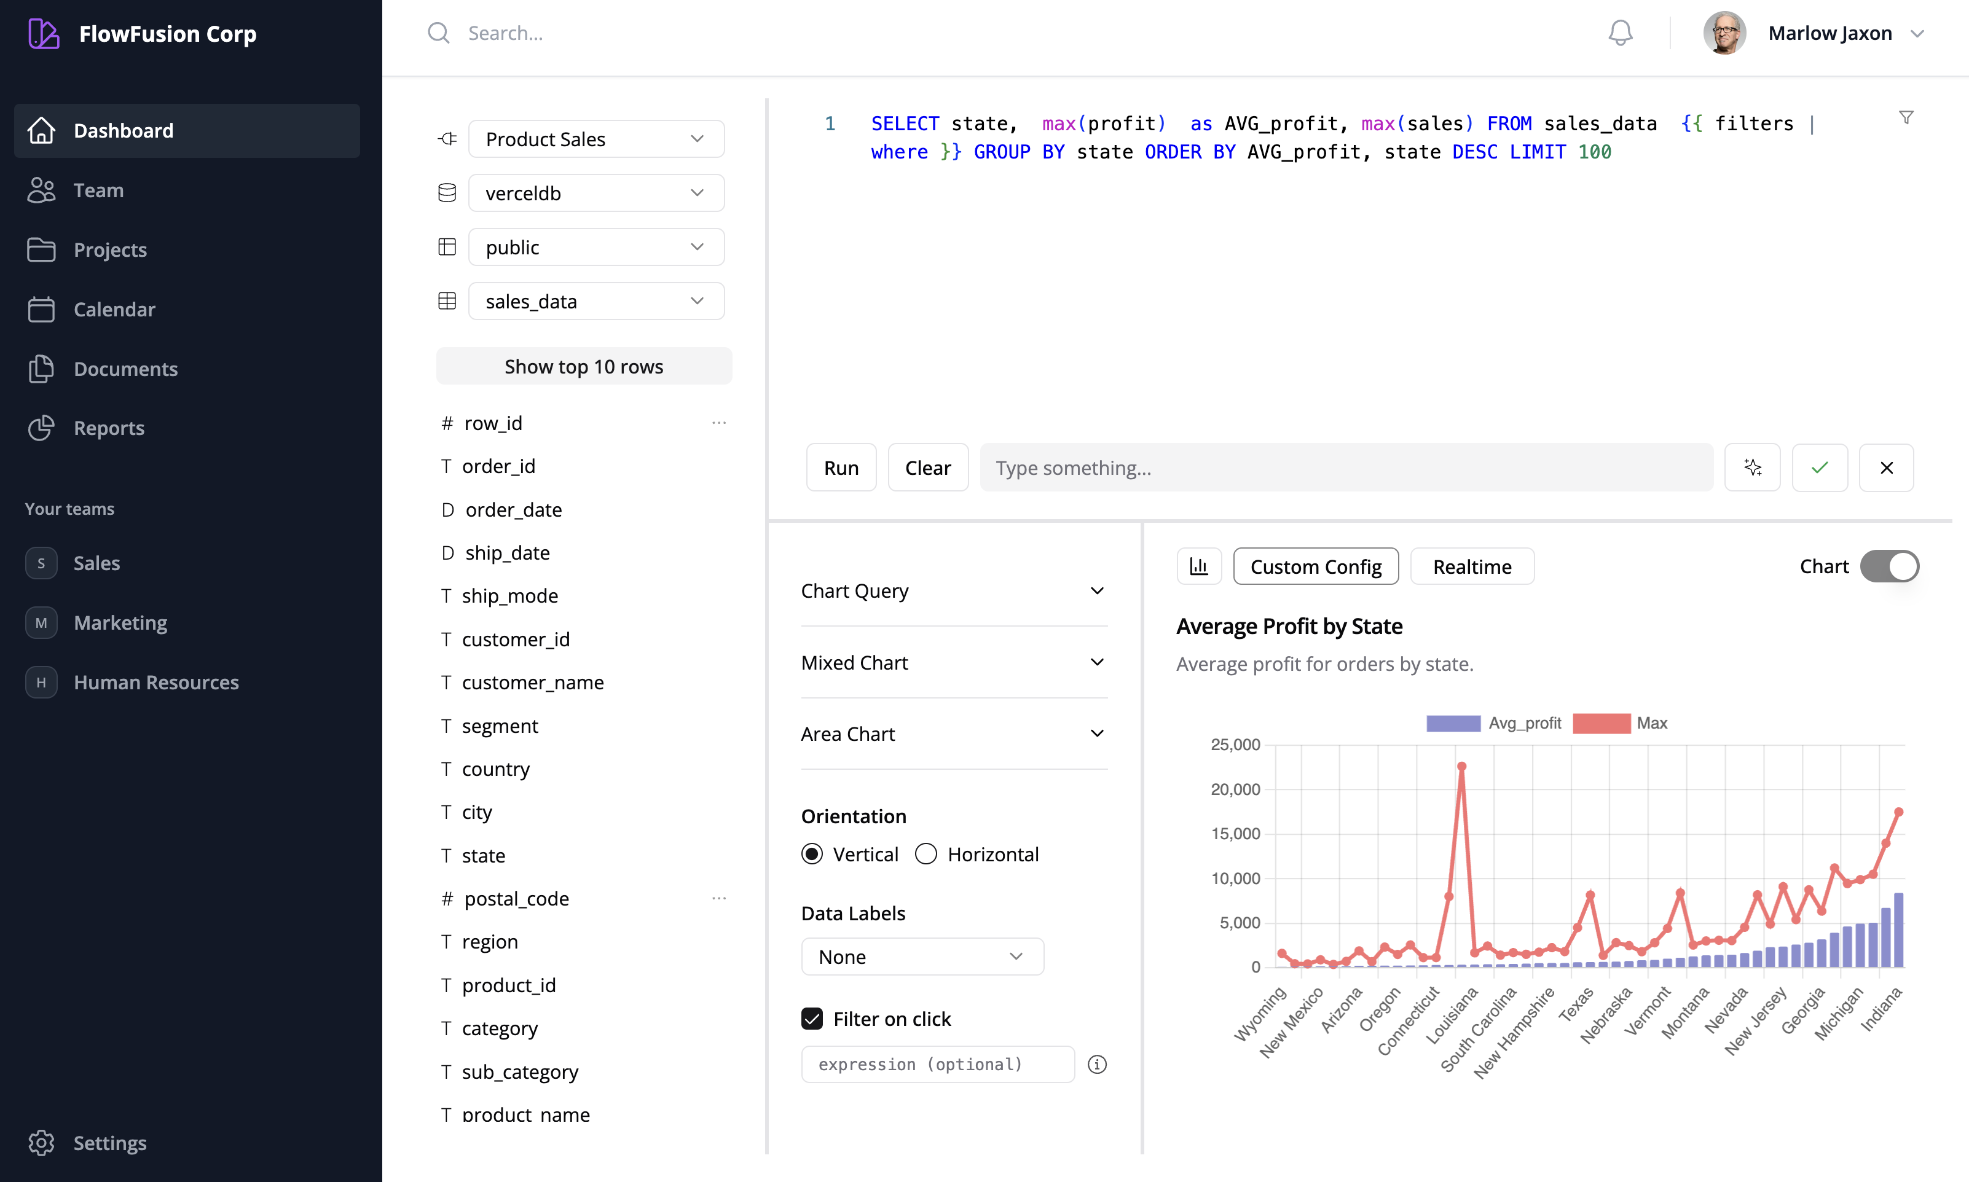
Task: Click the more options dots beside row_id
Action: pos(718,423)
